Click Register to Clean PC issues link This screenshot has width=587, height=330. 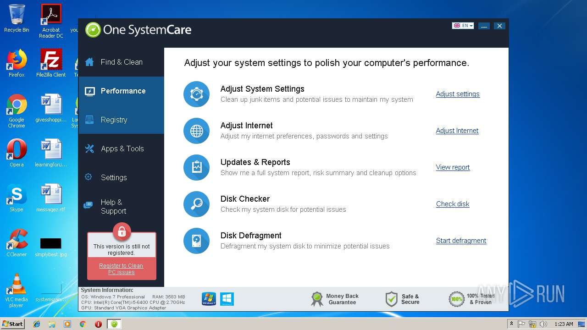point(121,269)
